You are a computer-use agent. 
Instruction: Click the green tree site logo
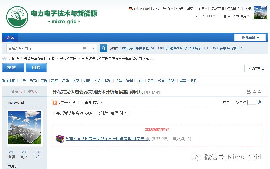17,16
